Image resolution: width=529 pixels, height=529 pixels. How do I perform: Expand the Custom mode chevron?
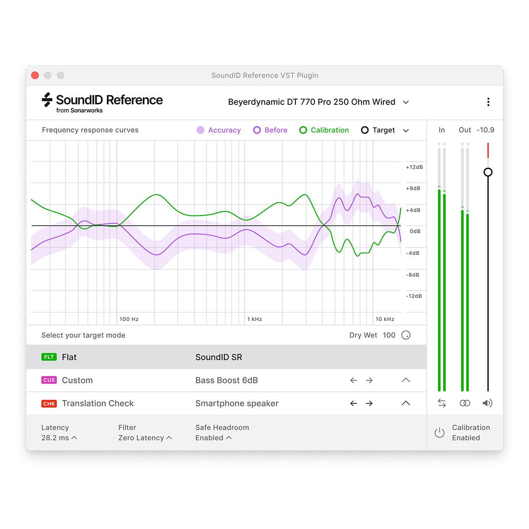(x=406, y=380)
